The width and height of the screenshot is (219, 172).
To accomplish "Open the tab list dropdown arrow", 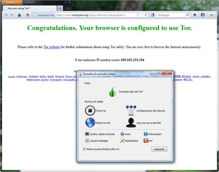I will pos(214,8).
